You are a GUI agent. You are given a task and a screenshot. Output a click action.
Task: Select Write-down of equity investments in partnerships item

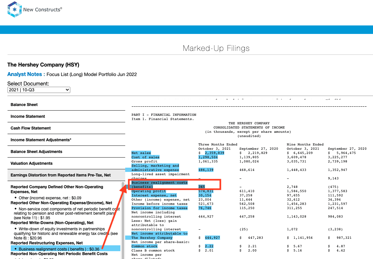(x=66, y=233)
